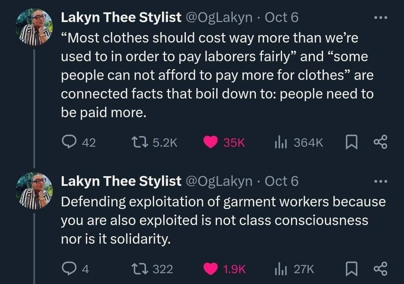Reply to the first tweet about clothes cost
Image resolution: width=404 pixels, height=284 pixels.
(x=68, y=142)
